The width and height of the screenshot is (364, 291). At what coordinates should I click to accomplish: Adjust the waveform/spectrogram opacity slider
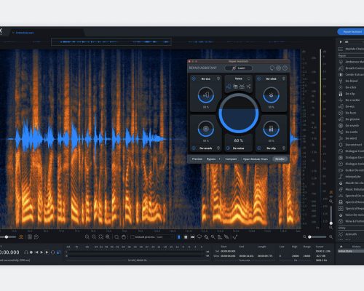pyautogui.click(x=7, y=237)
